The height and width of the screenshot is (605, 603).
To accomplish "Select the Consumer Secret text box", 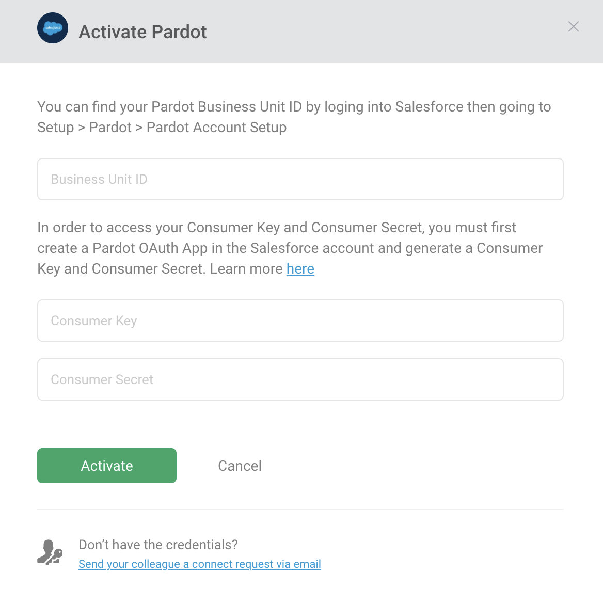I will 300,379.
